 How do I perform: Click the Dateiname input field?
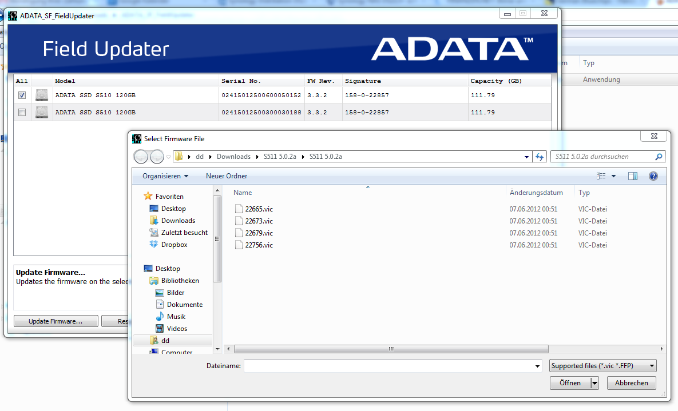(x=388, y=366)
